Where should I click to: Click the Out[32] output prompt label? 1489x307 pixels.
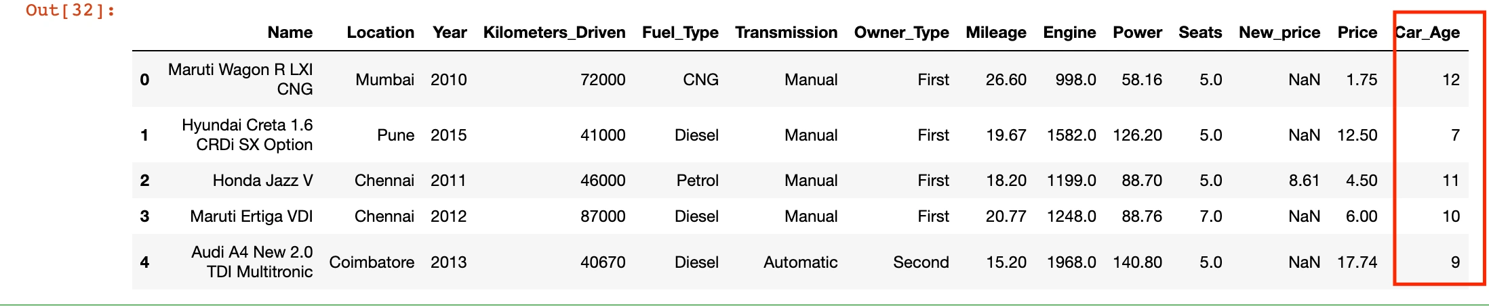70,11
